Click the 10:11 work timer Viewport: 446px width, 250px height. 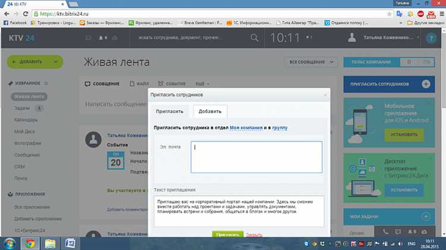(285, 38)
